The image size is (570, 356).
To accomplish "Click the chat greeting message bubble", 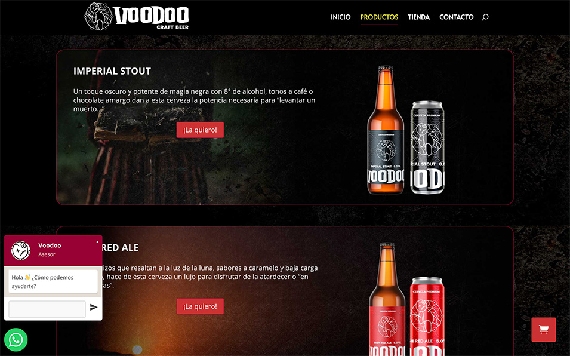I will pos(53,281).
